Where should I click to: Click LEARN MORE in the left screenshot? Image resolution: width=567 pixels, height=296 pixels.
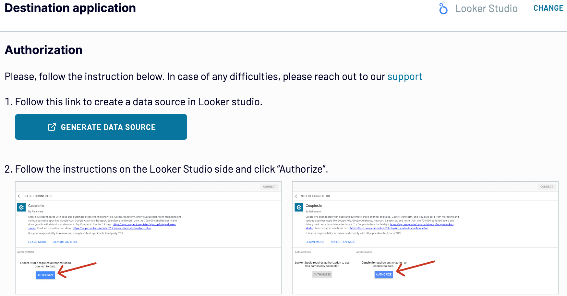37,242
